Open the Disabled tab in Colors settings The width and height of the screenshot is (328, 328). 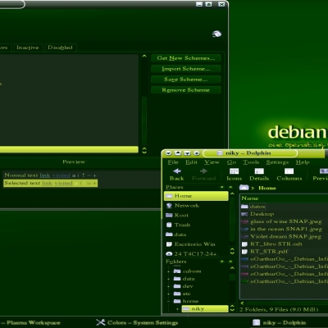pos(60,48)
